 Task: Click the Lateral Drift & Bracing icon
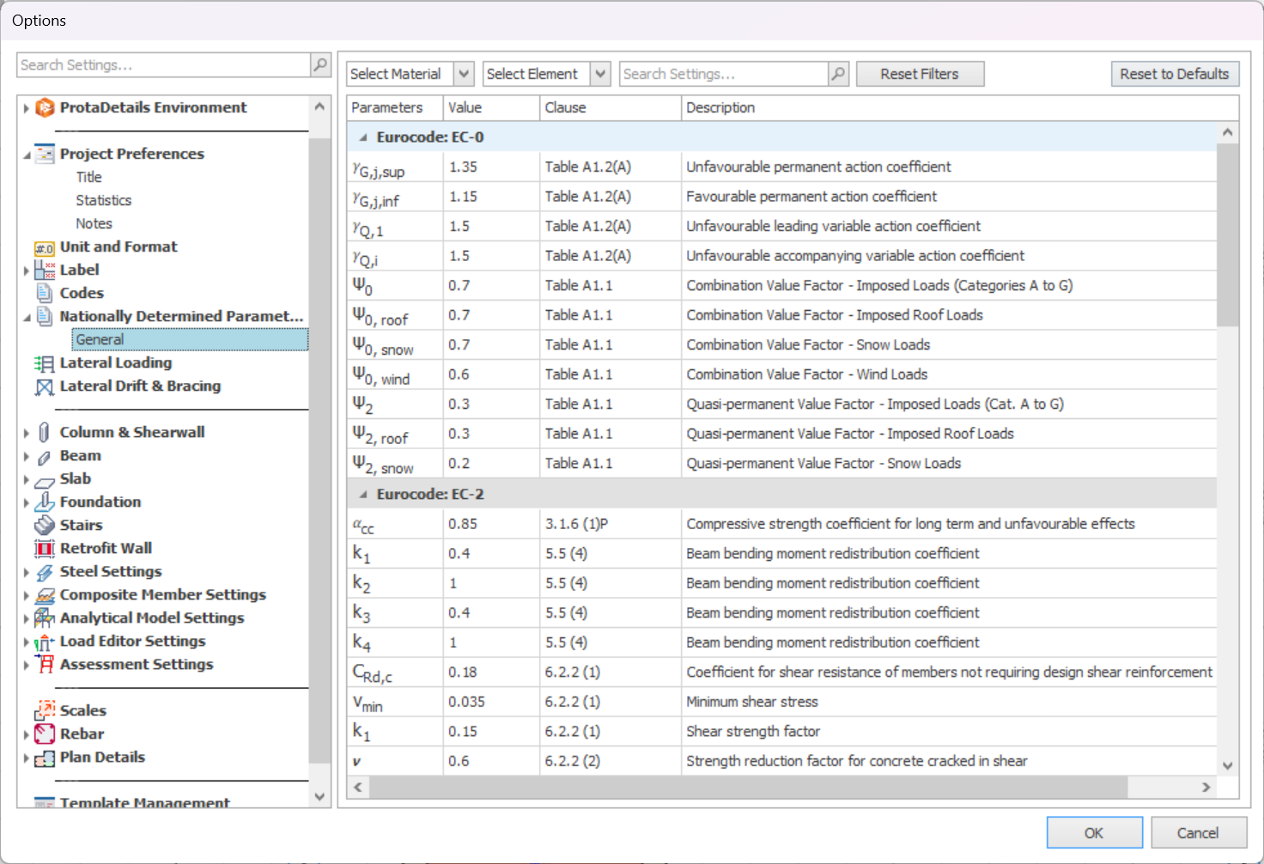[44, 387]
